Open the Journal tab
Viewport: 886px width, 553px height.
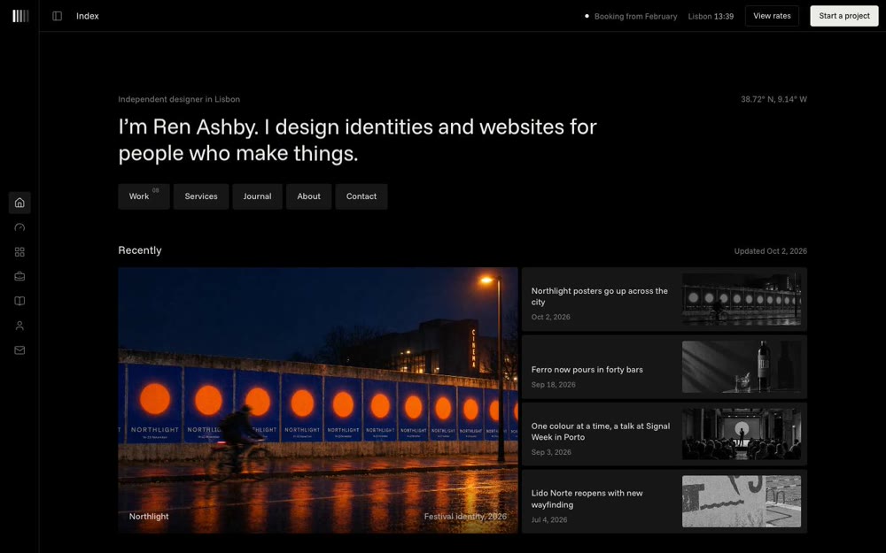click(x=257, y=196)
